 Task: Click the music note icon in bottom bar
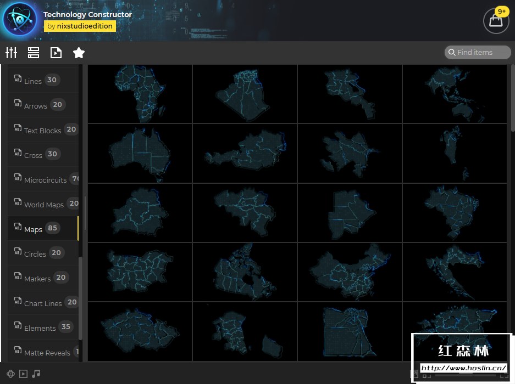[x=36, y=374]
